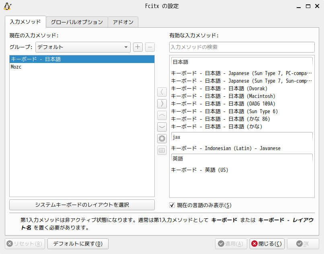Click デフォルトに戻す button
The width and height of the screenshot is (324, 254).
78,243
